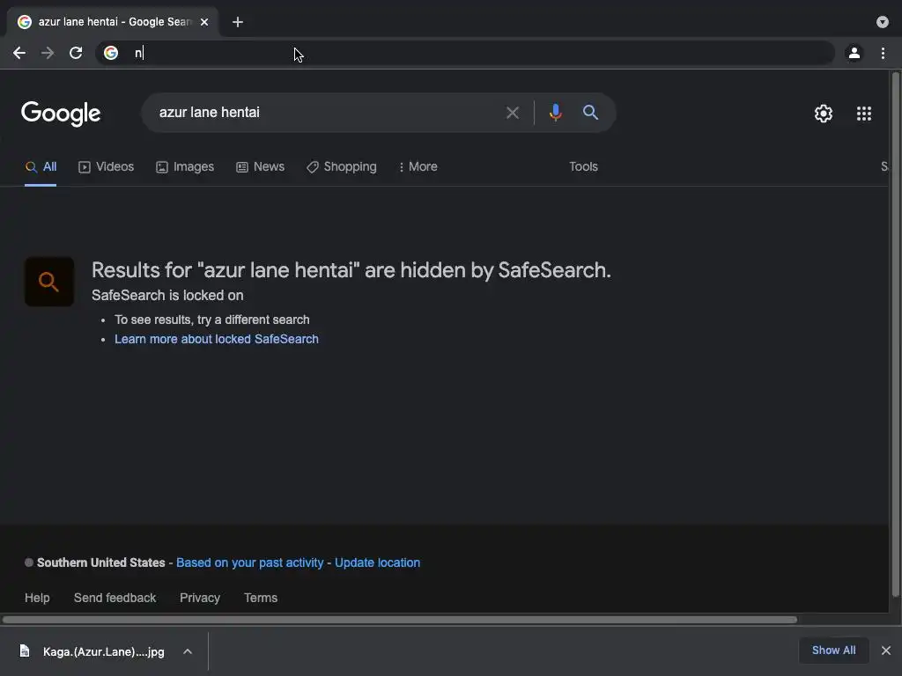Viewport: 902px width, 676px height.
Task: Click Update location link
Action: tap(377, 562)
